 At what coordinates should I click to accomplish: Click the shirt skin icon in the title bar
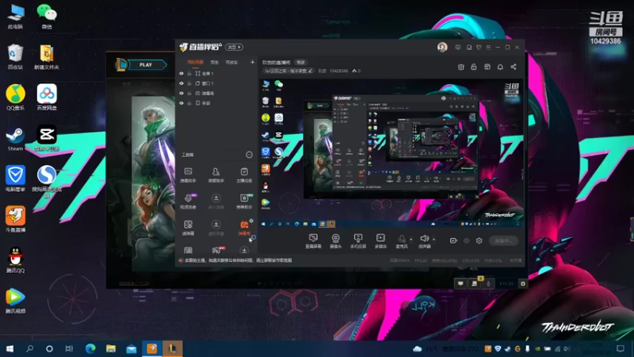(479, 48)
